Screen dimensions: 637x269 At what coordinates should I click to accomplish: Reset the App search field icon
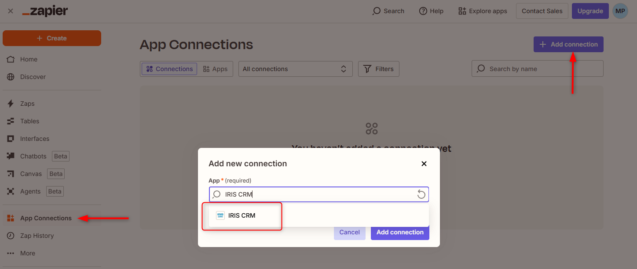click(x=421, y=194)
